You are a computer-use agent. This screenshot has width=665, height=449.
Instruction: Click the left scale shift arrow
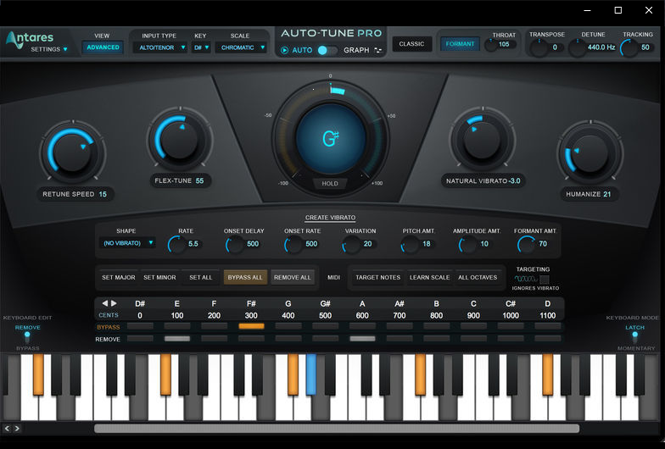click(104, 303)
